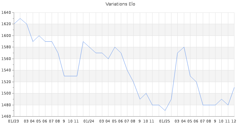Click the 1640 y-axis label
The height and width of the screenshot is (138, 241).
tap(6, 13)
